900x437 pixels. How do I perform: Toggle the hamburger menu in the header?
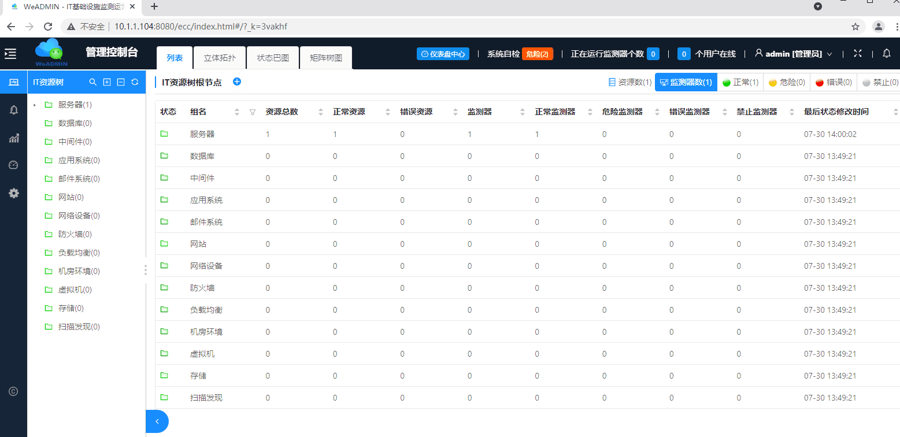[x=10, y=54]
